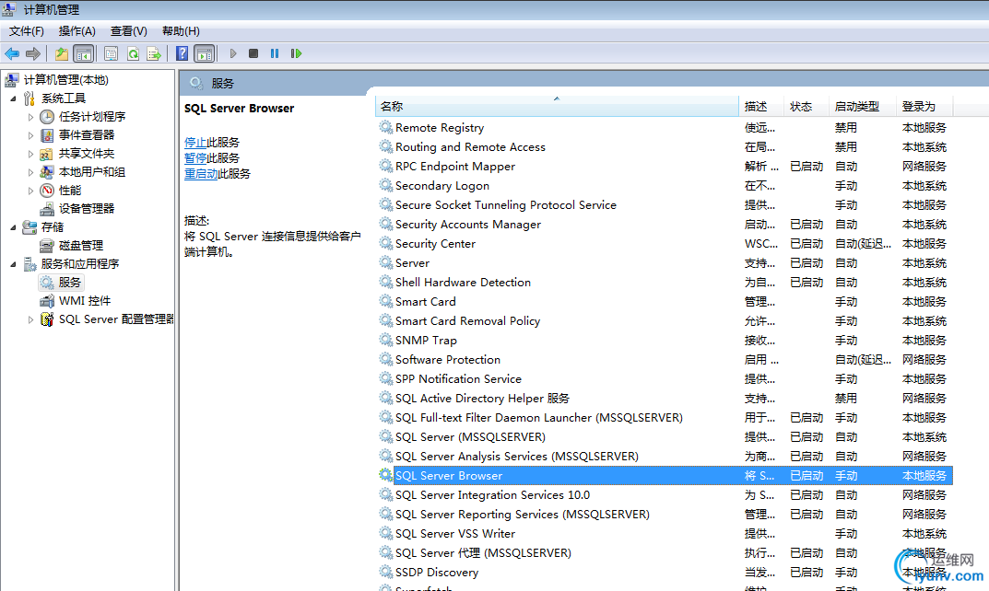Click the gear icon beside Security Center
Viewport: 989px width, 591px height.
pyautogui.click(x=386, y=243)
